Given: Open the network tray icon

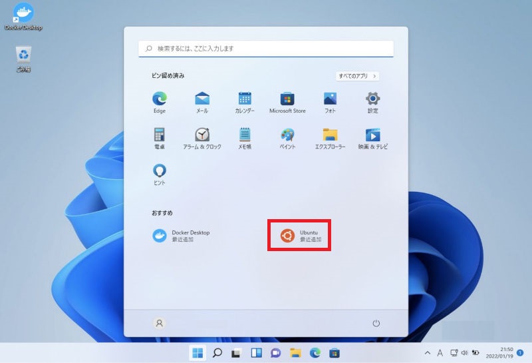Looking at the screenshot, I should pyautogui.click(x=454, y=353).
